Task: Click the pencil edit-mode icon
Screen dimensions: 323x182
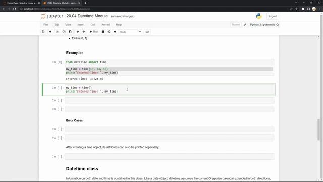Action: click(245, 25)
